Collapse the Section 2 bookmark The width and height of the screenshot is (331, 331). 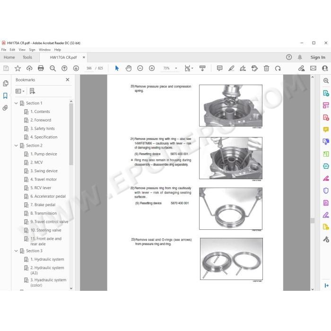(16, 146)
